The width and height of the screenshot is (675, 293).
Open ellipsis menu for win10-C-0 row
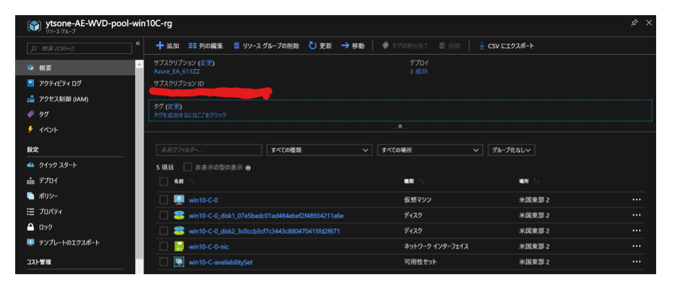coord(637,200)
